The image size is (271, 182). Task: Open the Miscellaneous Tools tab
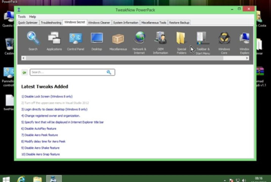pos(154,22)
